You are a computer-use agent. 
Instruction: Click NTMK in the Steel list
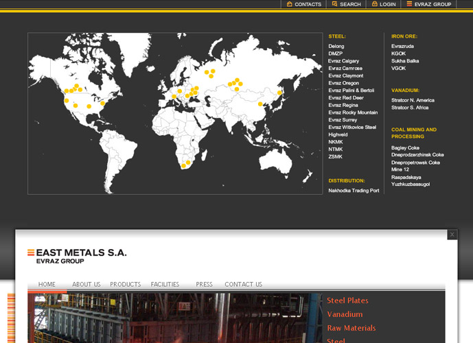point(336,149)
